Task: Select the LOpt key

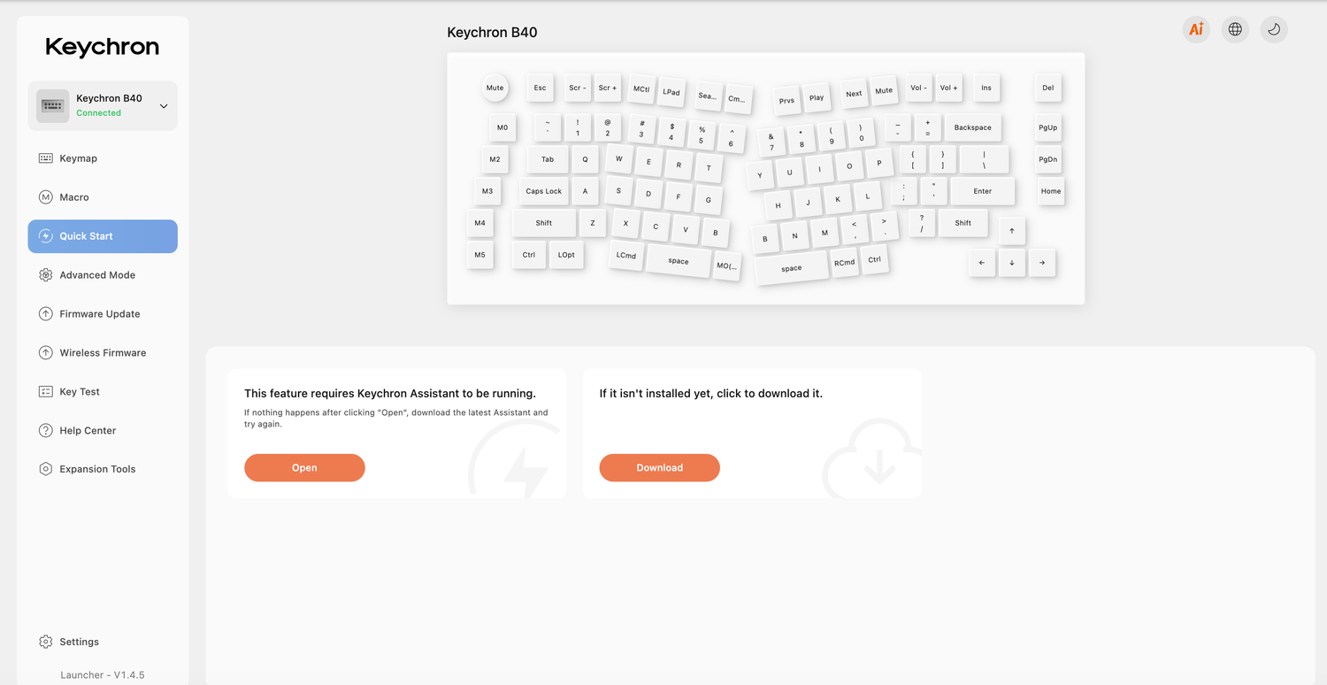Action: [x=566, y=255]
